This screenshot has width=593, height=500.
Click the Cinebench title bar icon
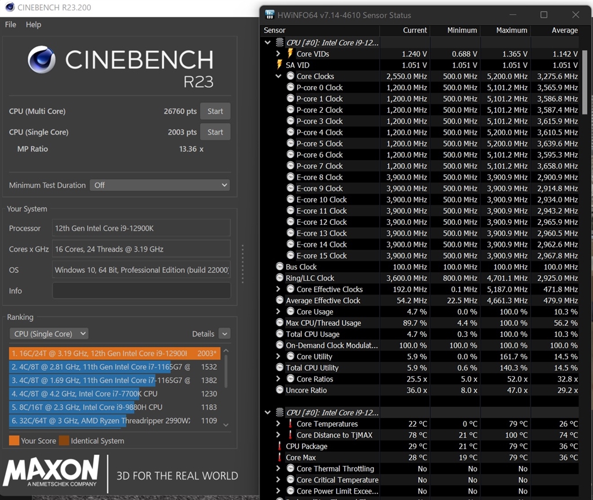coord(9,7)
